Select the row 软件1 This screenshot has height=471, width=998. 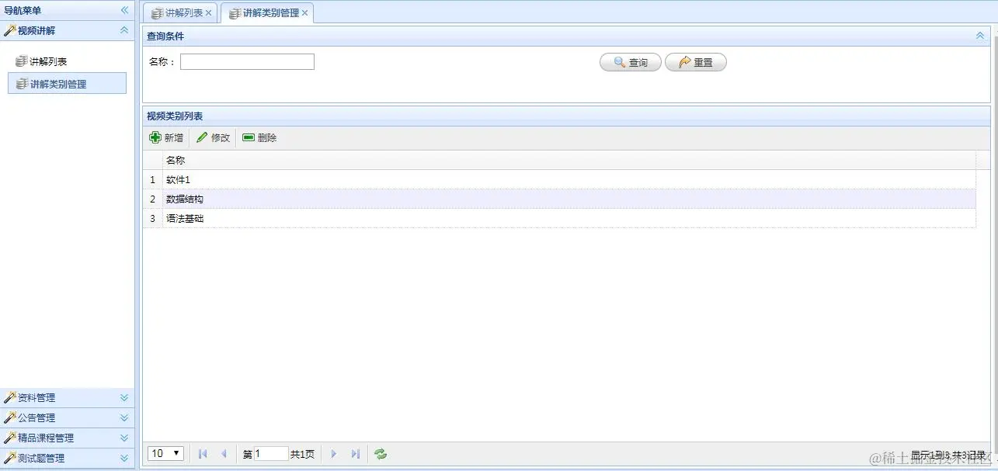[x=559, y=179]
